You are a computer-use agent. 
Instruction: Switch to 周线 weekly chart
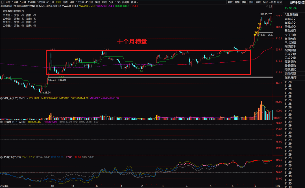[x=65, y=2]
